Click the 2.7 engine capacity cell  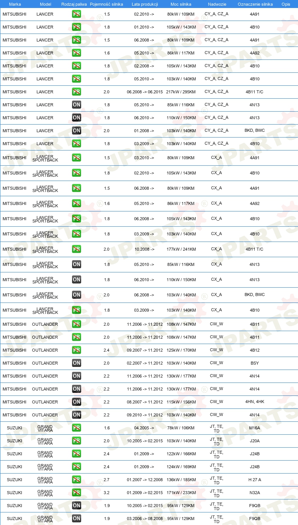click(107, 480)
